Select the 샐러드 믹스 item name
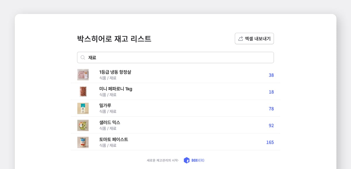 [x=110, y=123]
